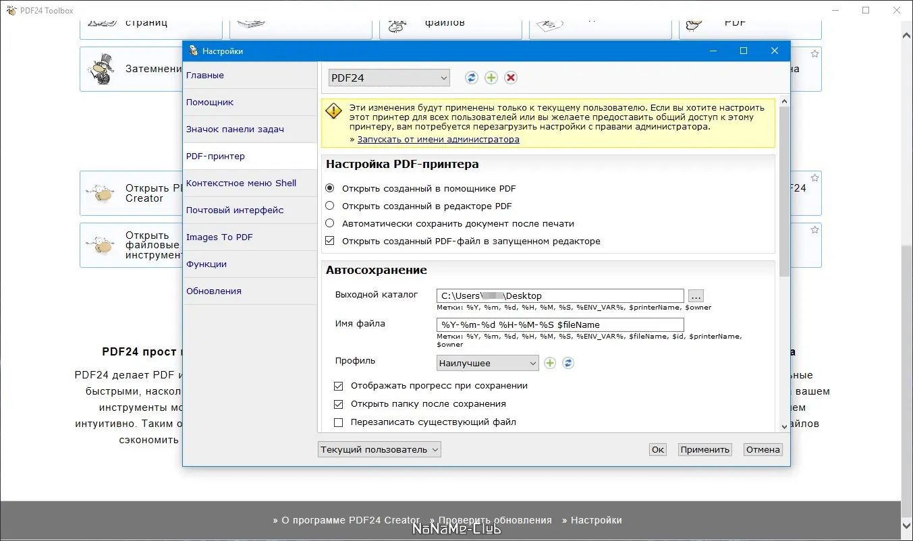
Task: Open the Помощник settings section
Action: click(x=250, y=103)
